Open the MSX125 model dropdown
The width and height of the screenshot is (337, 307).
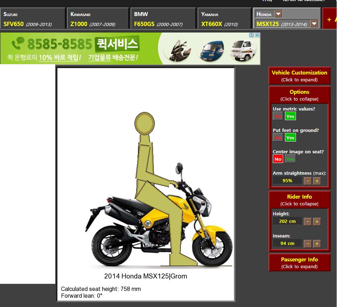click(x=314, y=24)
